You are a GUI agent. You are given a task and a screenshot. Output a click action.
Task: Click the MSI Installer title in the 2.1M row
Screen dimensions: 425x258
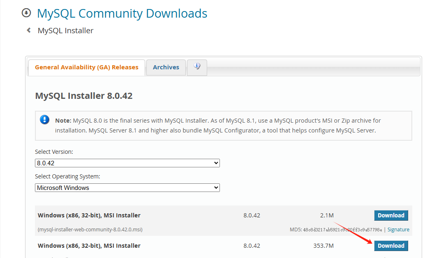point(89,215)
